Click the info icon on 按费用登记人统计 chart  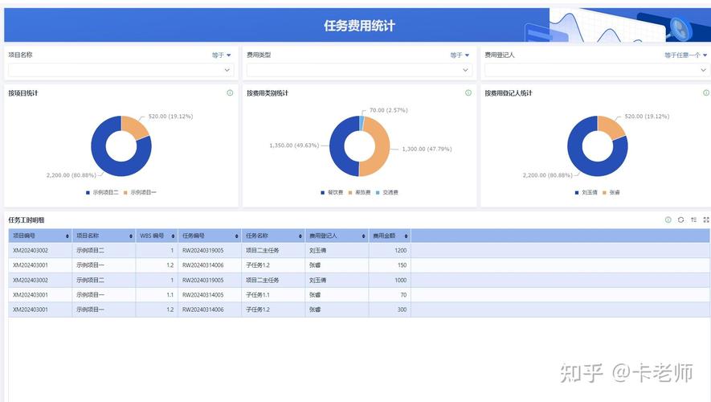click(706, 92)
